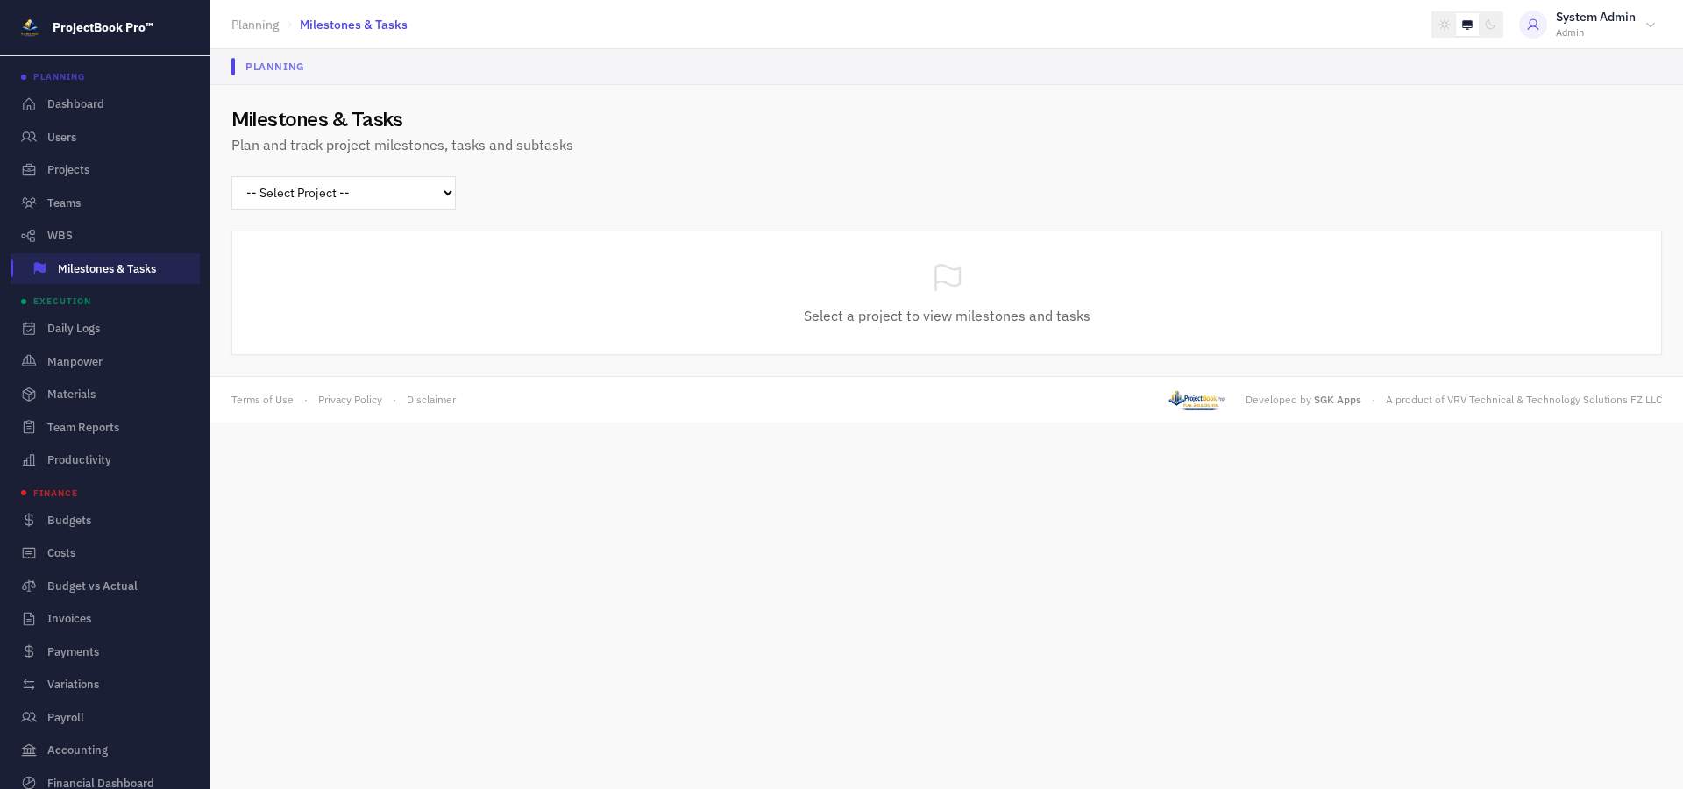Click the Manpower helmet icon
Image resolution: width=1683 pixels, height=789 pixels.
[29, 361]
